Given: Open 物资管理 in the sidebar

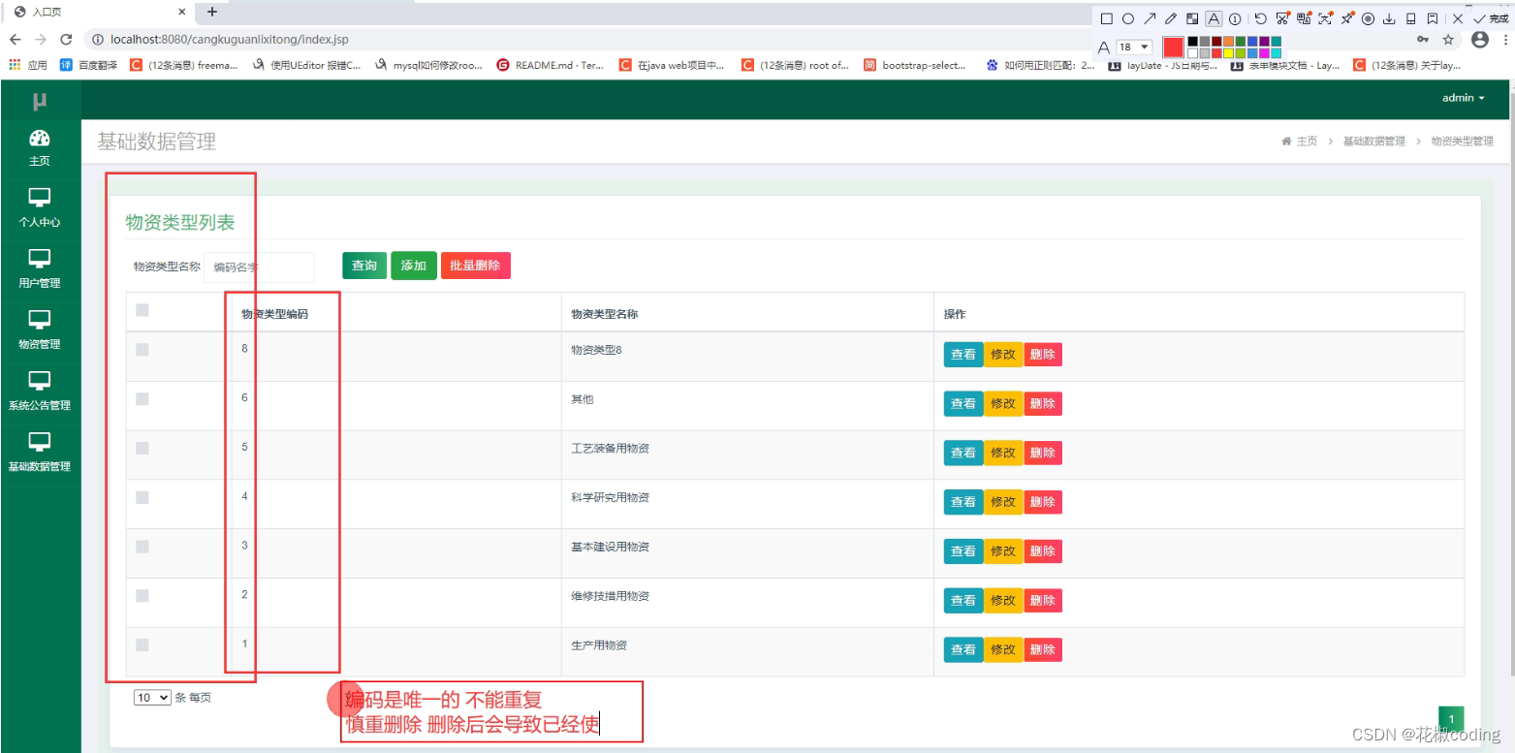Looking at the screenshot, I should click(40, 331).
